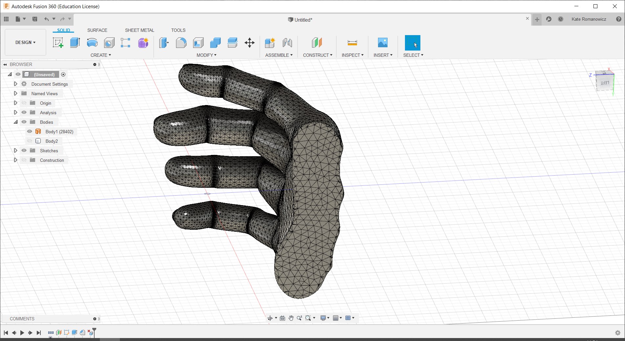Select the Combine tool
The image size is (625, 341).
[x=215, y=43]
